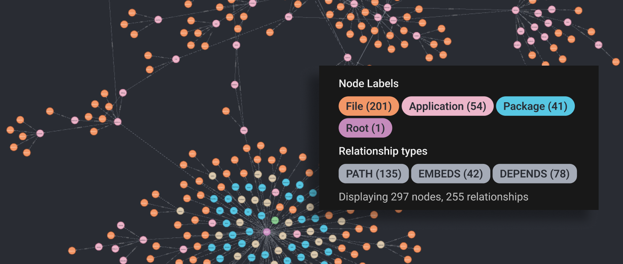Click the node and relationship count text

(x=433, y=197)
